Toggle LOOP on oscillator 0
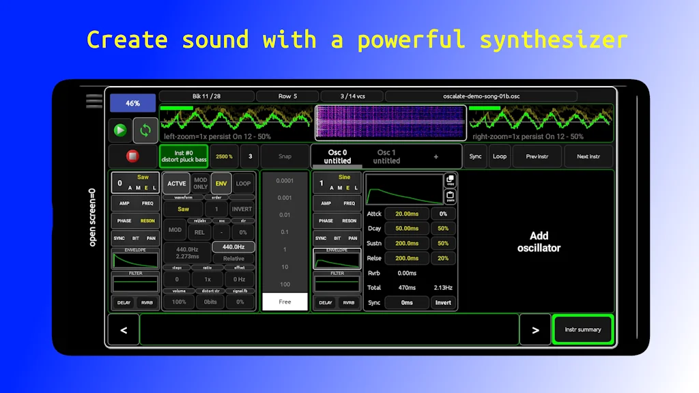699x393 pixels. coord(242,183)
